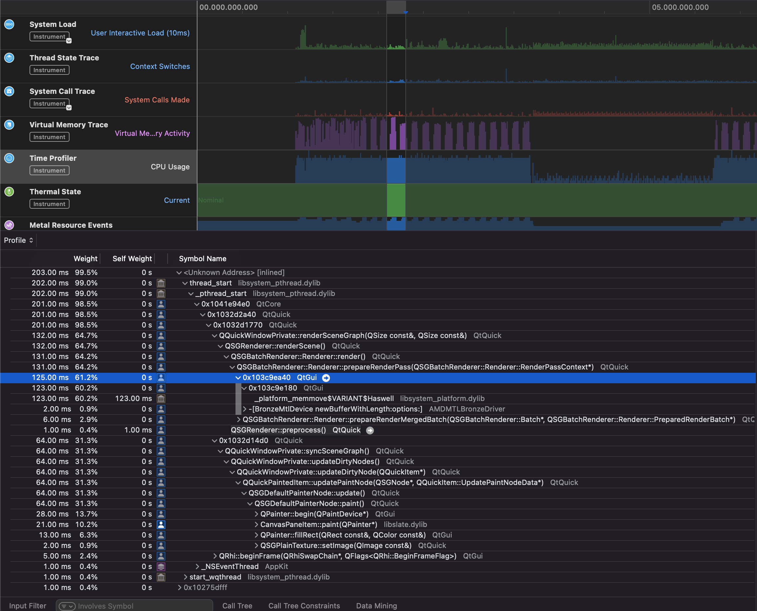Click focus arrow next to 0x103c9ea40

326,378
